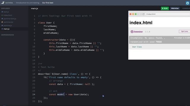Click the index.html page heading
Image resolution: width=190 pixels, height=106 pixels.
point(141,23)
